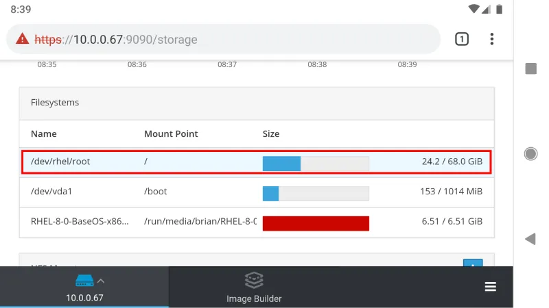Click the /boot usage bar
Screen dimensions: 549x308
(316, 193)
